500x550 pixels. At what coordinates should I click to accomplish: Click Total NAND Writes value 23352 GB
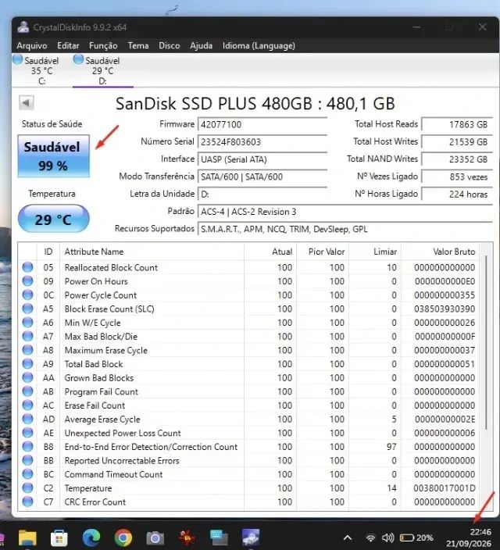pyautogui.click(x=457, y=159)
